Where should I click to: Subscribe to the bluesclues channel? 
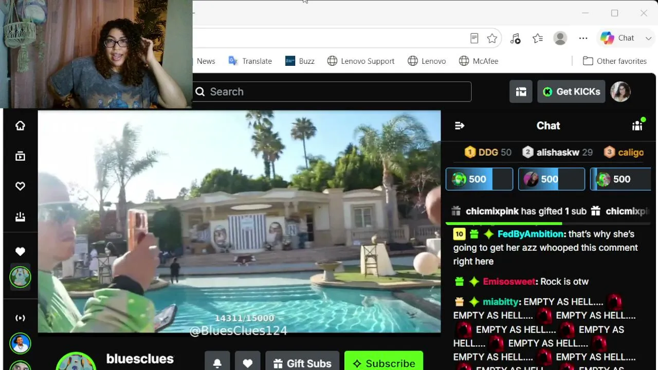coord(383,363)
